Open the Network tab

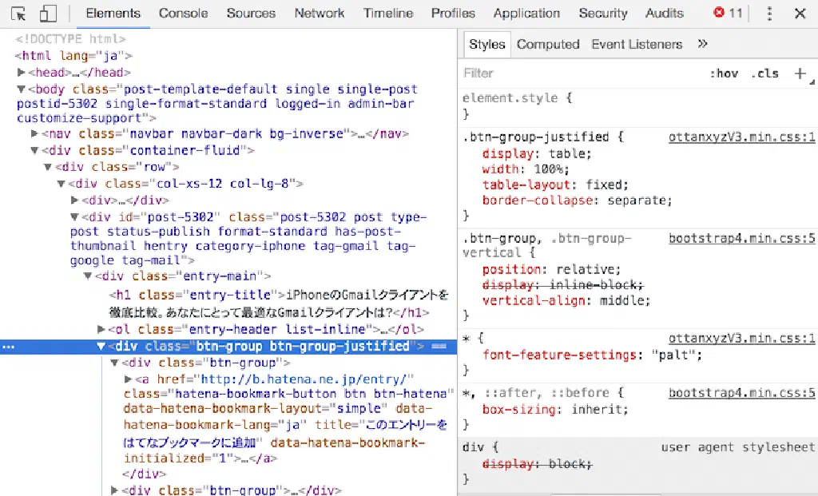pyautogui.click(x=320, y=14)
